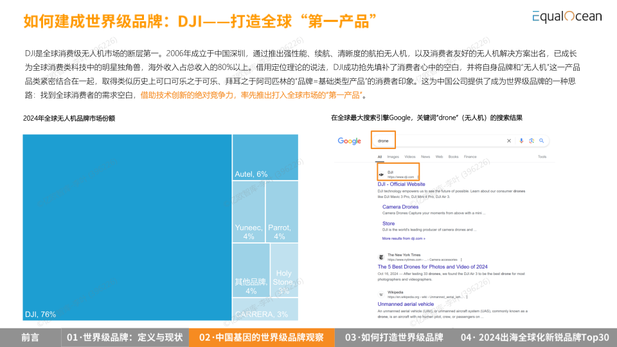Click the https://www.dji.com URL text
This screenshot has height=347, width=617.
(x=400, y=177)
